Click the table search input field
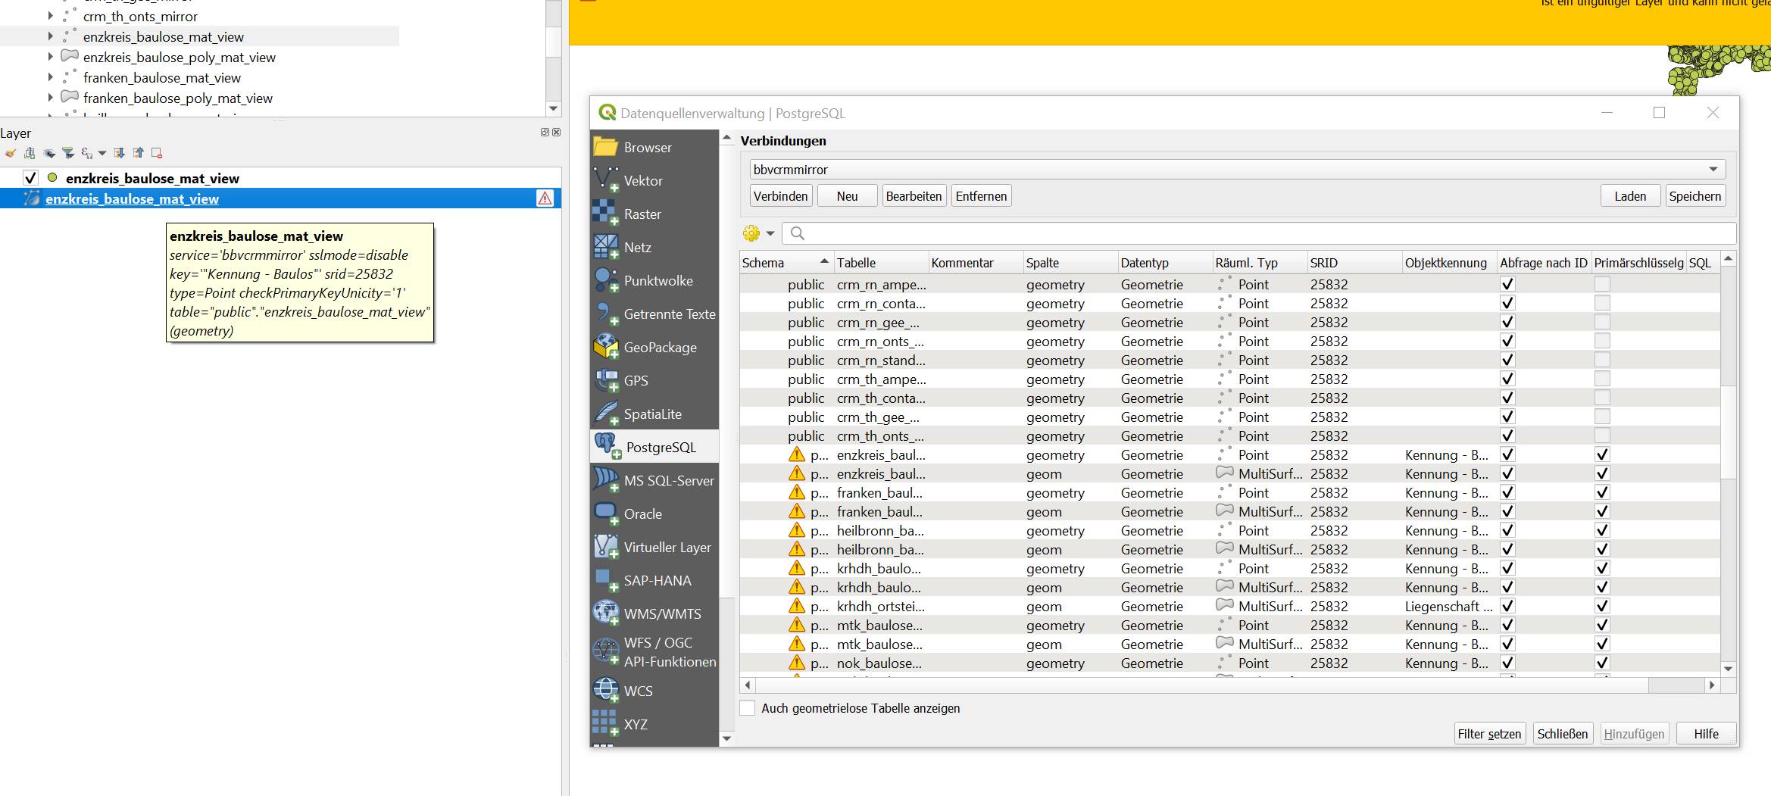 click(1257, 233)
